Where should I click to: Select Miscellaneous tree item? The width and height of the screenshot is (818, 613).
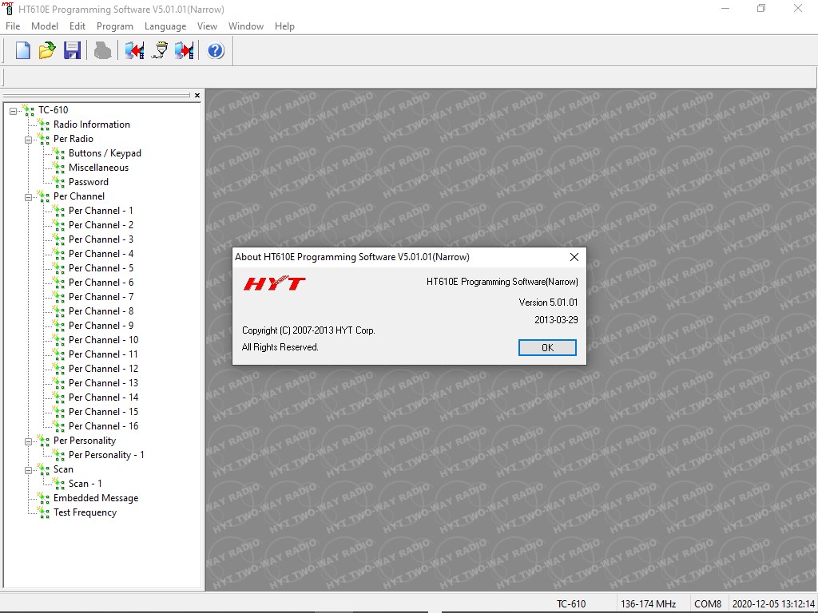point(98,168)
